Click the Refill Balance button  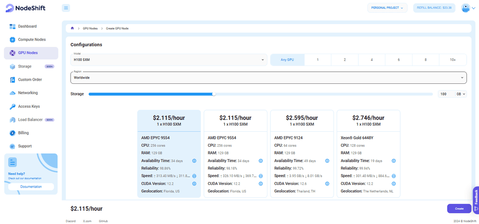pyautogui.click(x=434, y=8)
